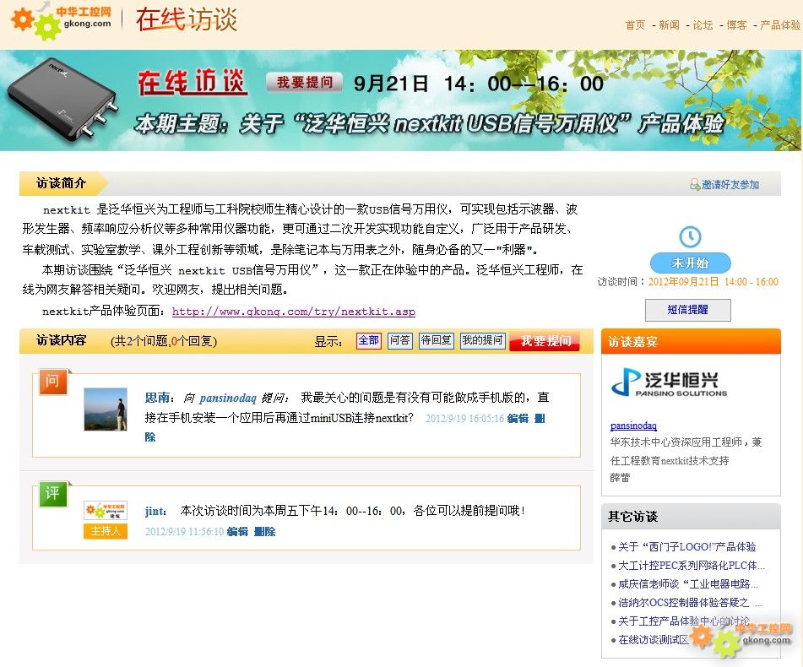Screen dimensions: 803x667
Task: Open 在线访谈测试区 link
Action: 654,639
